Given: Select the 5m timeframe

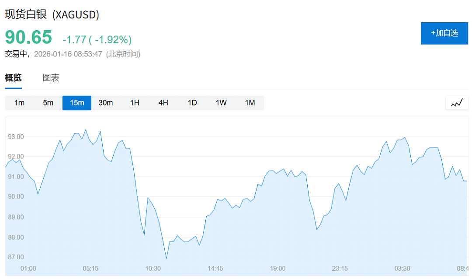Looking at the screenshot, I should coord(48,103).
